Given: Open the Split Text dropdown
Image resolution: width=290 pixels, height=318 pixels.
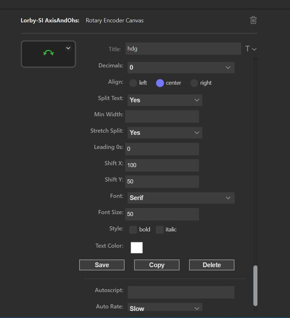Looking at the screenshot, I should pyautogui.click(x=165, y=100).
